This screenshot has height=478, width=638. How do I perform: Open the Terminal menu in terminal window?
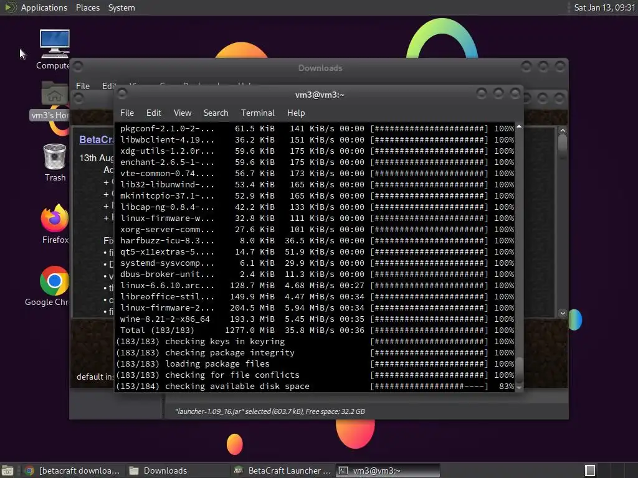pyautogui.click(x=257, y=113)
